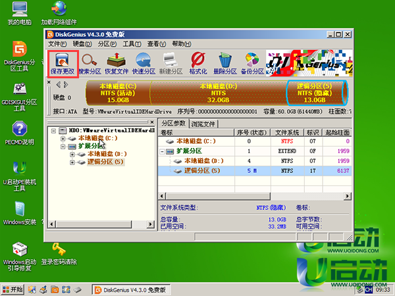This screenshot has width=395, height=296.
Task: Open GDISKGUI分区工具 desktop icon
Action: (20, 97)
